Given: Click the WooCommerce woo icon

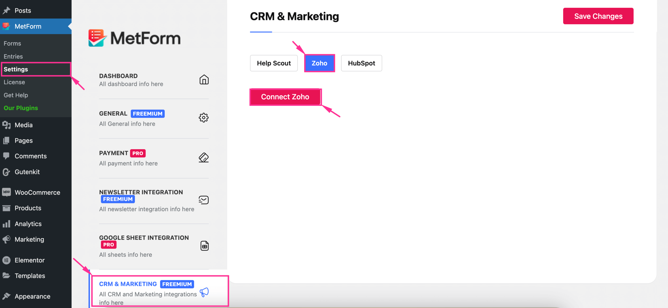Looking at the screenshot, I should click(x=7, y=192).
